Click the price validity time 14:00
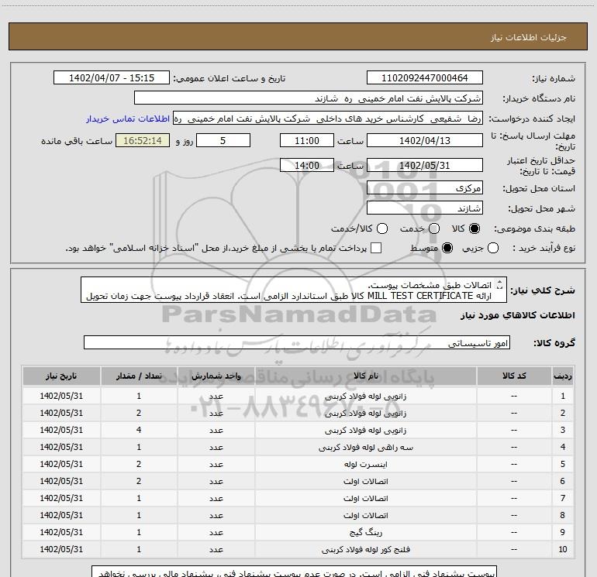Viewport: 597px width, 577px height. pyautogui.click(x=307, y=165)
